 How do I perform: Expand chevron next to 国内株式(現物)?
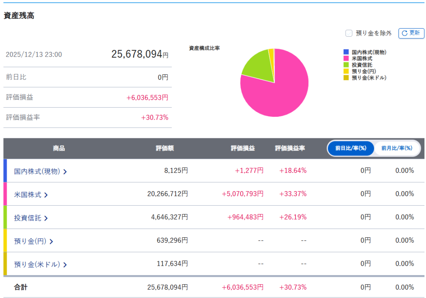[x=65, y=172]
